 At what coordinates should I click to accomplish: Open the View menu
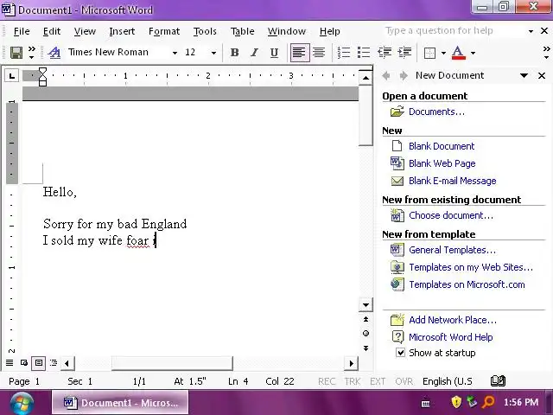pos(85,31)
